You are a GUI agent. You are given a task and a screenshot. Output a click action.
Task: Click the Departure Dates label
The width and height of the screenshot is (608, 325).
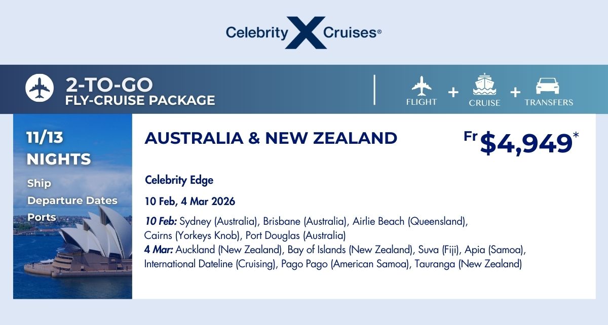(x=72, y=200)
